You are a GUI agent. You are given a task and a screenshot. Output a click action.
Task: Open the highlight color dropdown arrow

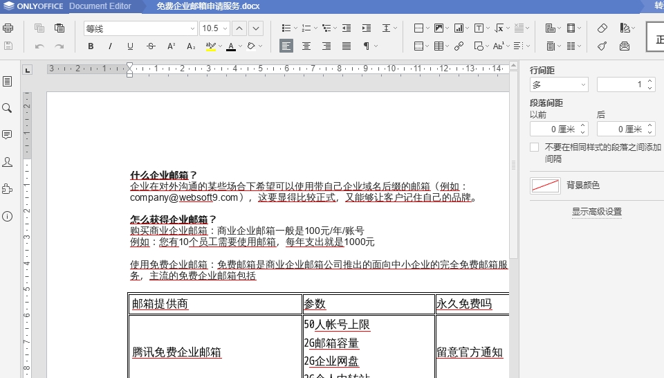[x=220, y=46]
